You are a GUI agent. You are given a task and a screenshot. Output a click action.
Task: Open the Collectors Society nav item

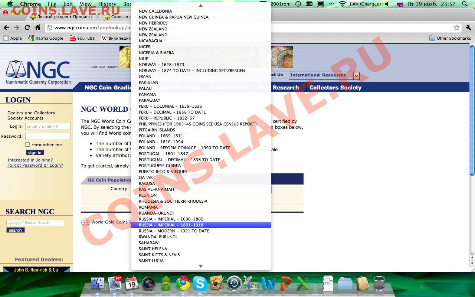pyautogui.click(x=335, y=88)
